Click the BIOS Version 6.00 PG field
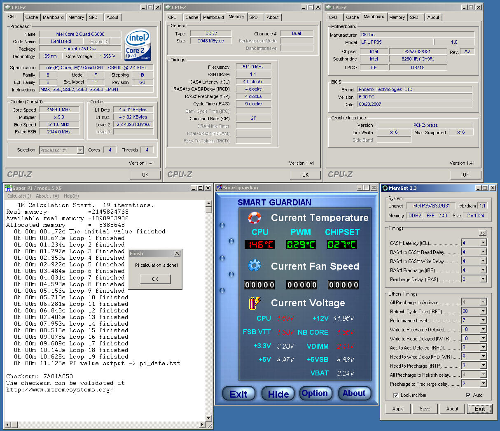Image resolution: width=500 pixels, height=431 pixels. point(415,97)
